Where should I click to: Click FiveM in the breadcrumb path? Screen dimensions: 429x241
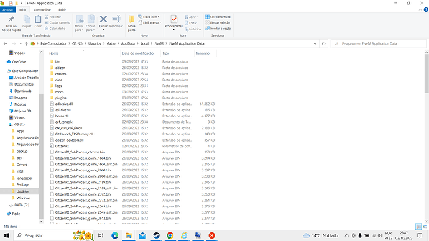(x=159, y=43)
